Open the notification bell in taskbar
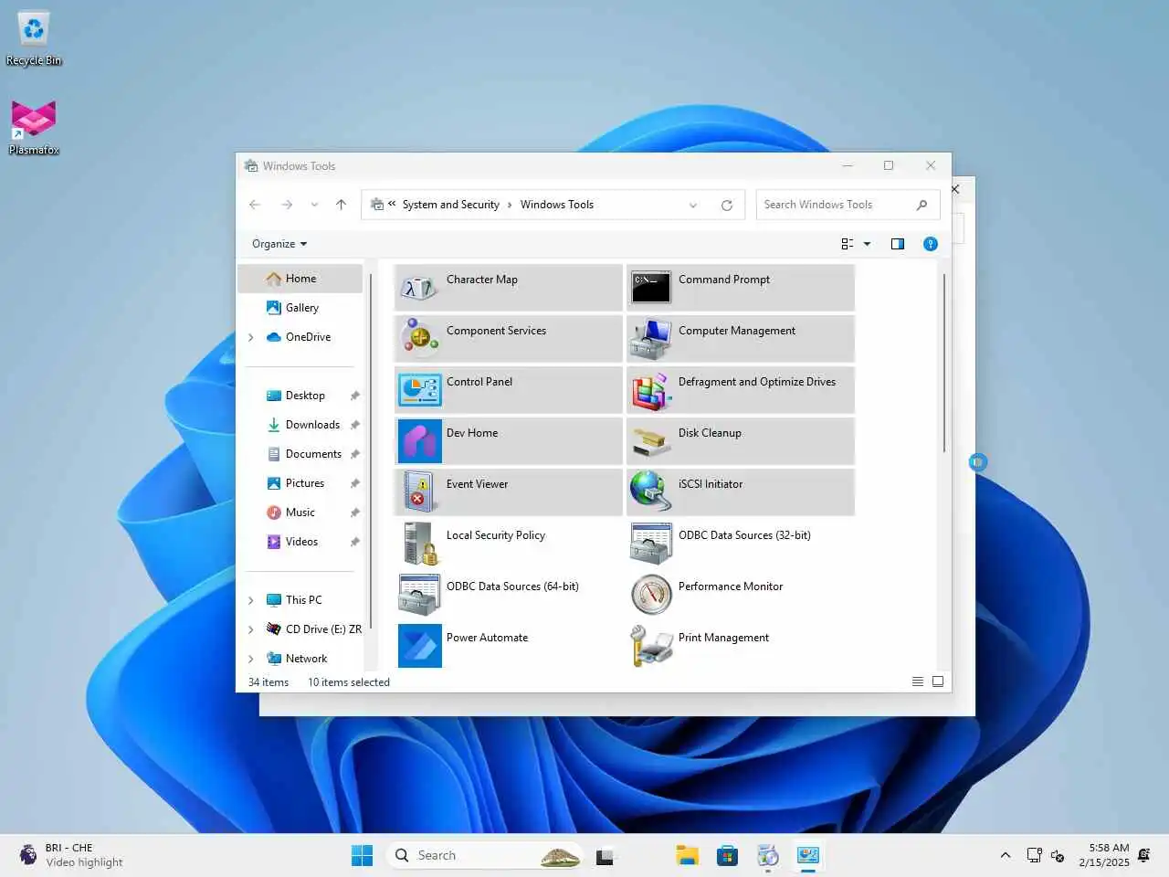Image resolution: width=1169 pixels, height=877 pixels. pos(1144,855)
